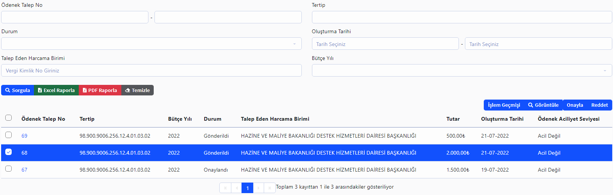Image resolution: width=613 pixels, height=195 pixels.
Task: Go to previous page arrow
Action: pos(236,188)
